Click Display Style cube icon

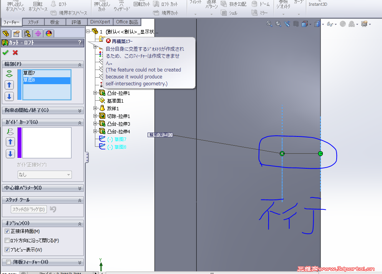tap(317, 24)
